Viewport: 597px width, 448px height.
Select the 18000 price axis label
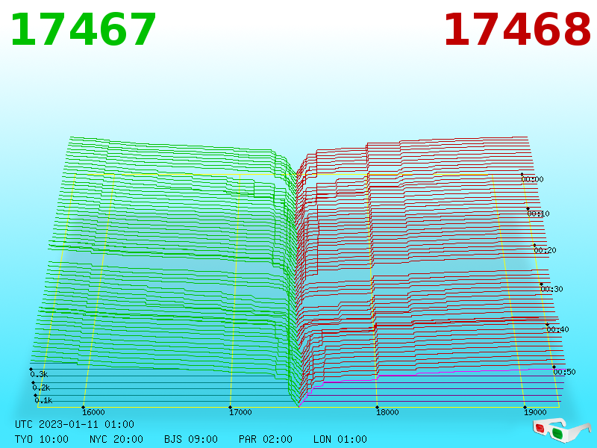(x=387, y=412)
